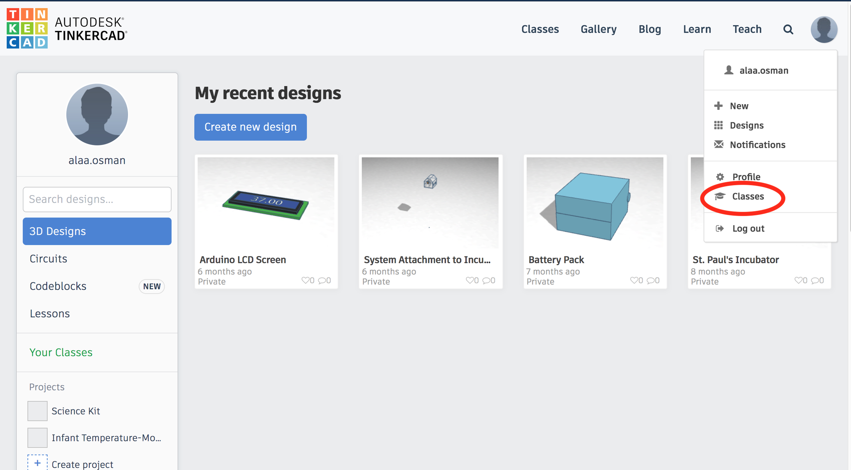Open the Gallery menu item

(598, 29)
